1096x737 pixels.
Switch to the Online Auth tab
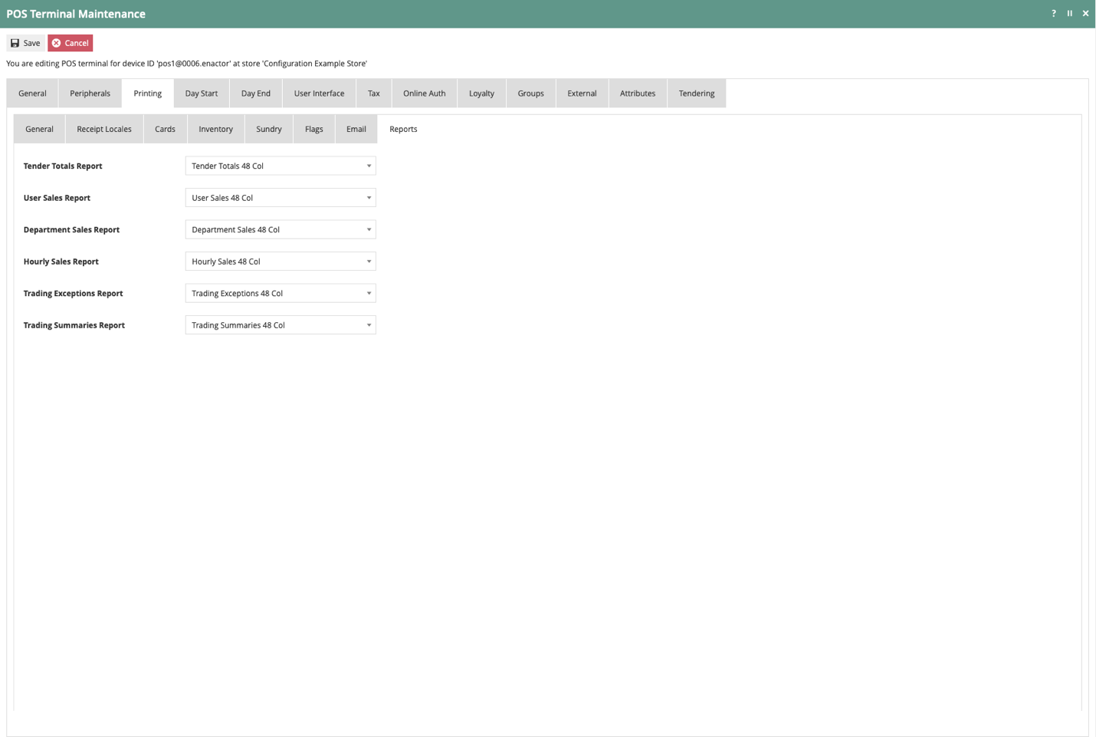click(x=425, y=94)
